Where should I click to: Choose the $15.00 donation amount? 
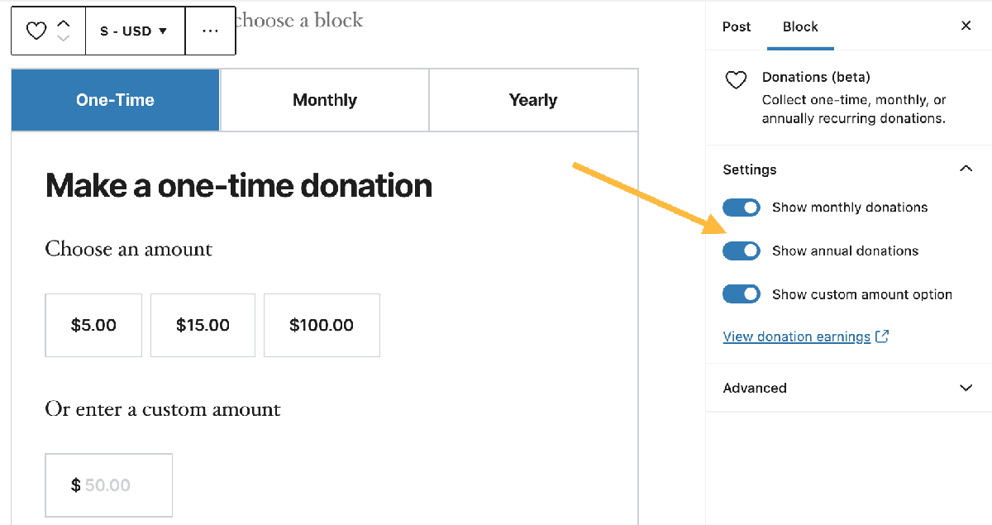coord(203,326)
